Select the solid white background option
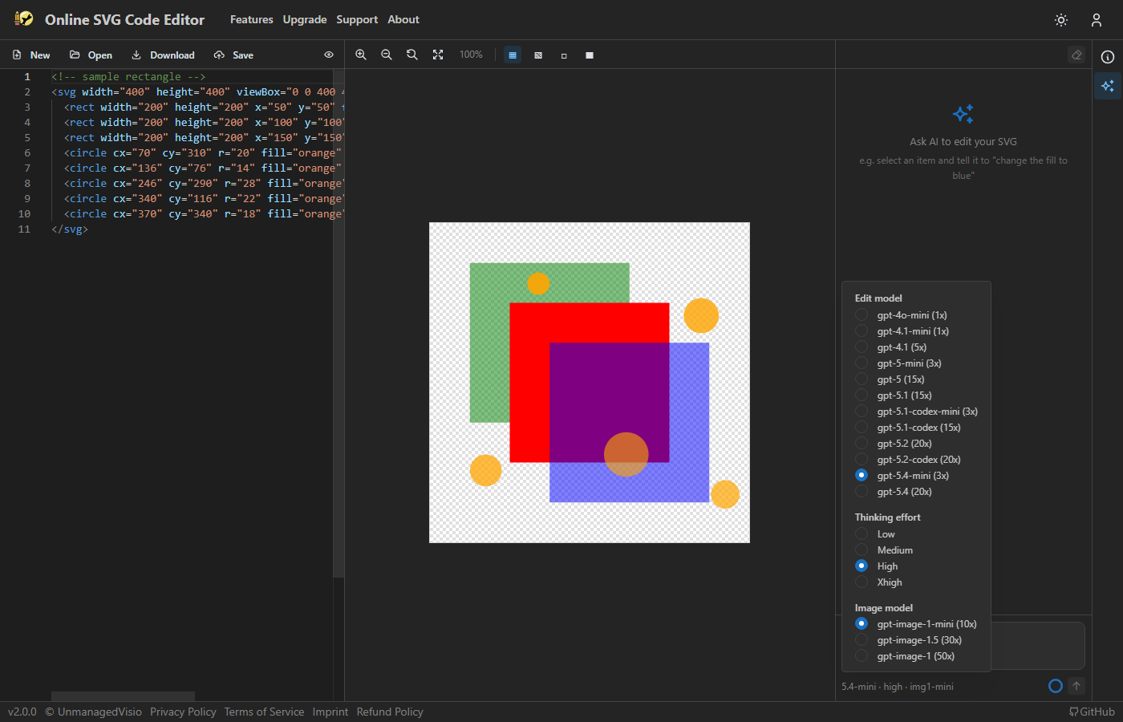The width and height of the screenshot is (1123, 722). 590,55
